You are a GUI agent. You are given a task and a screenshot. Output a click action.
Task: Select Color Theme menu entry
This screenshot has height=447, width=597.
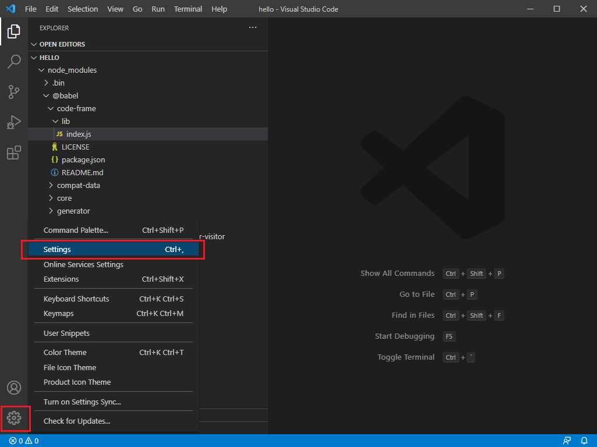[114, 353]
